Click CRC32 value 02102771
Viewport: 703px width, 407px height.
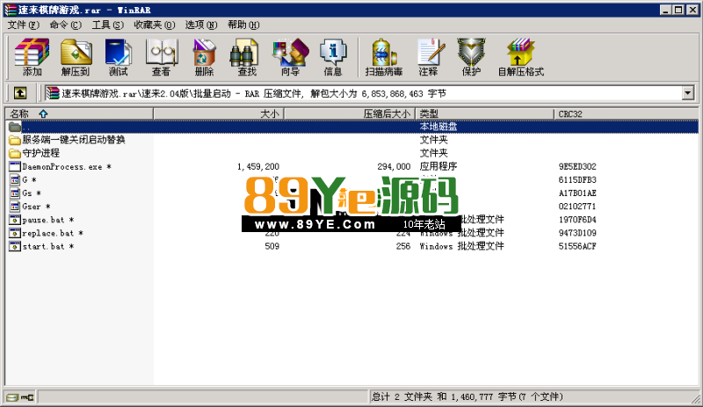coord(577,207)
